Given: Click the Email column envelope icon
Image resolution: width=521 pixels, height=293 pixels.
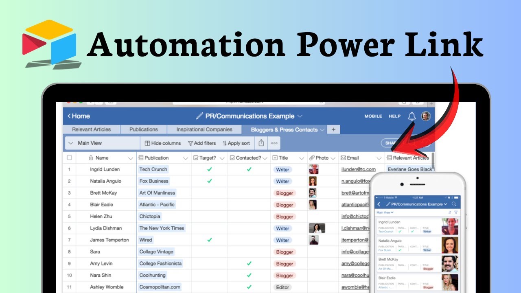Looking at the screenshot, I should point(343,158).
